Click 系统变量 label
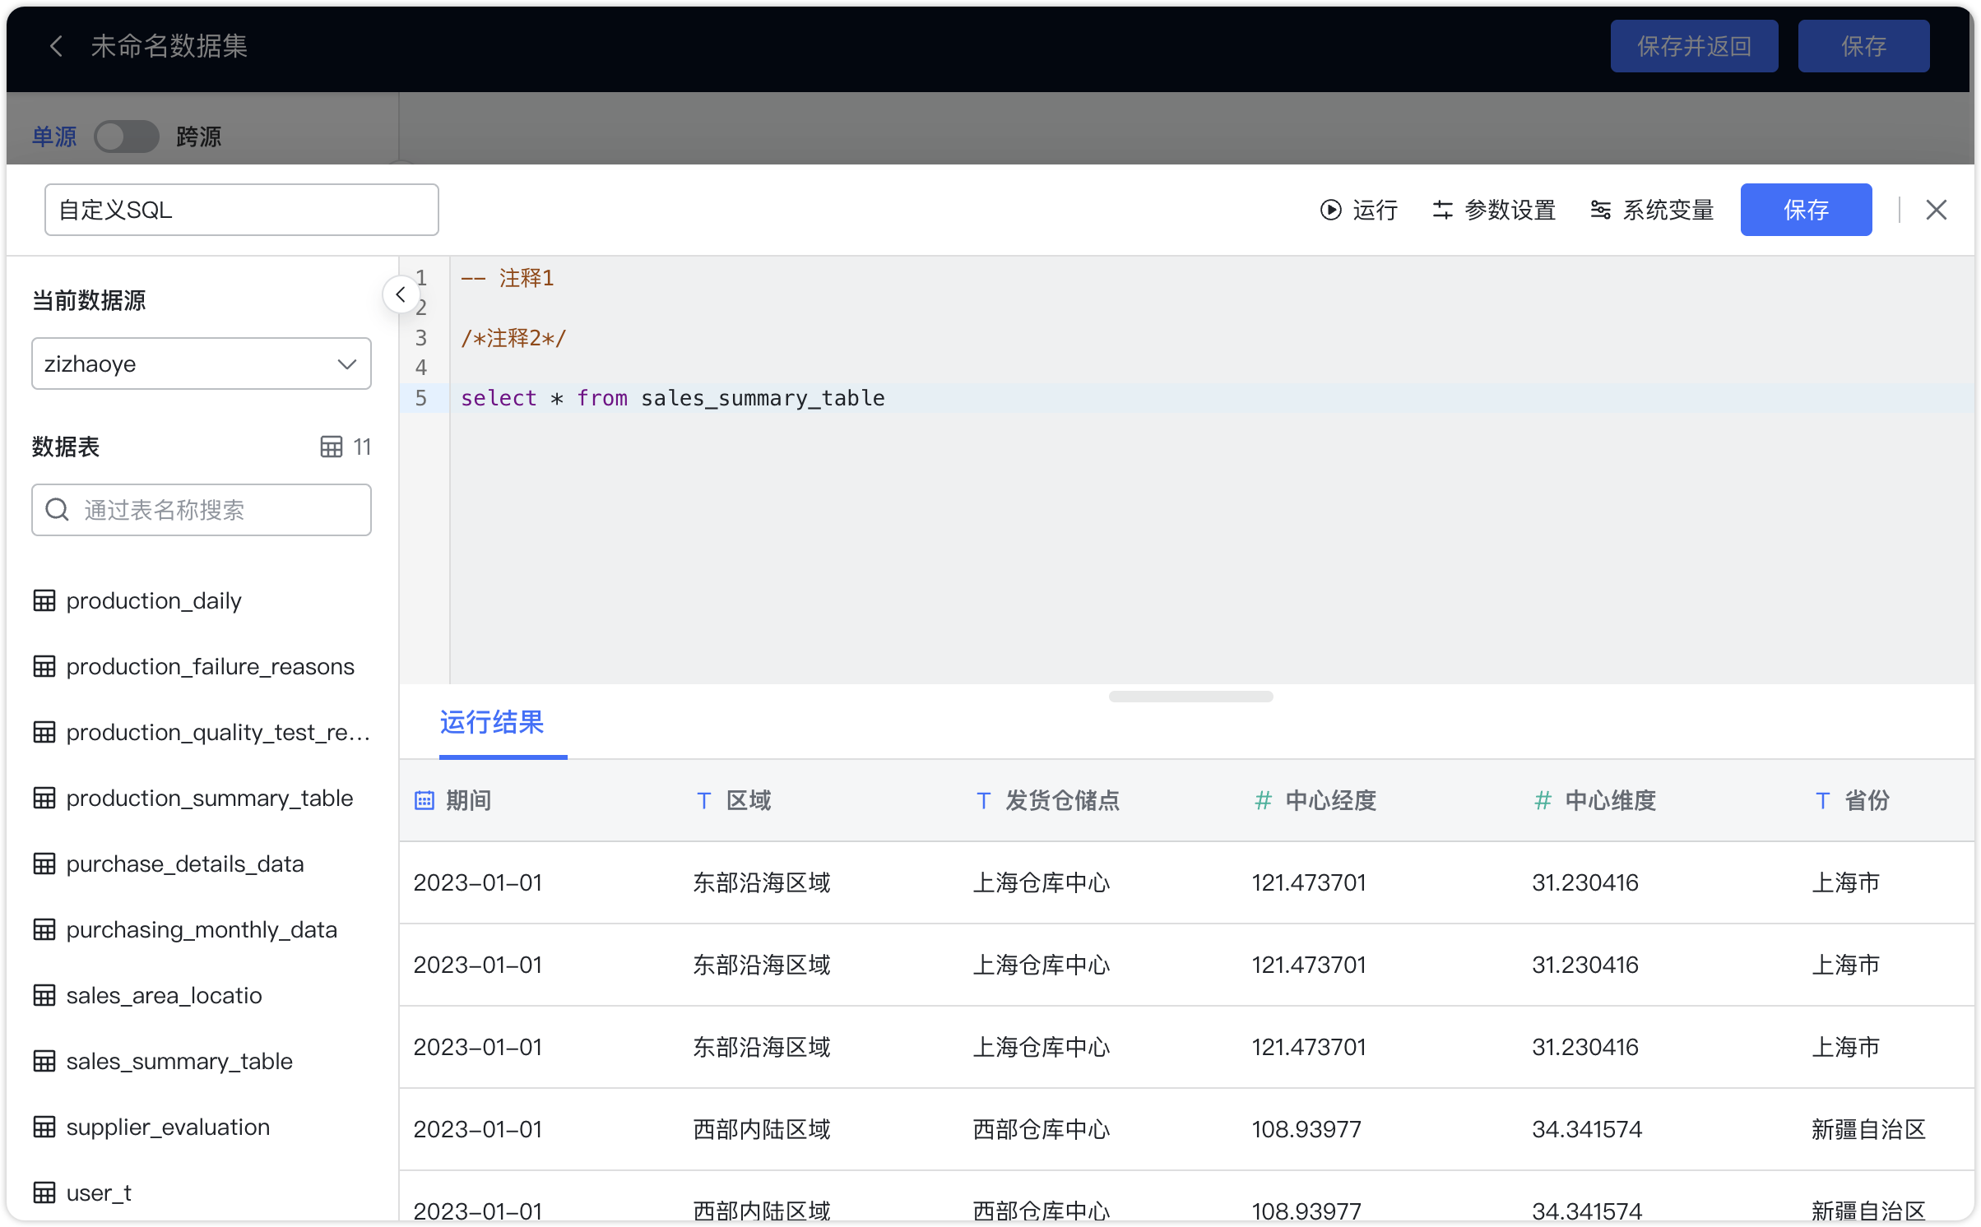The height and width of the screenshot is (1227, 1981). (x=1668, y=210)
